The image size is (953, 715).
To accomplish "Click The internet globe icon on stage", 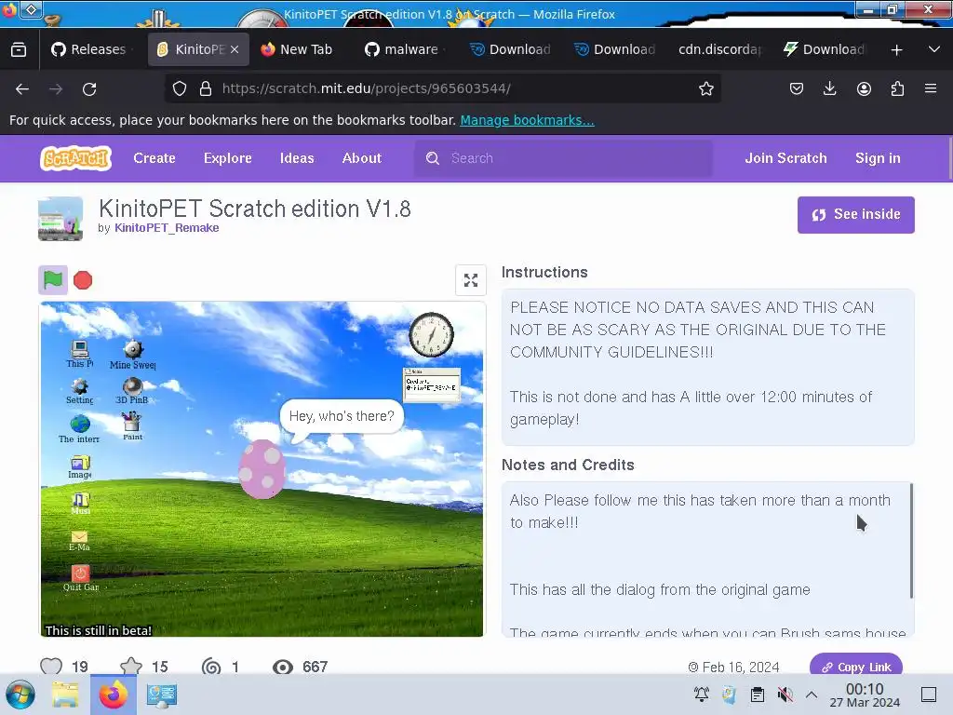I will click(79, 428).
